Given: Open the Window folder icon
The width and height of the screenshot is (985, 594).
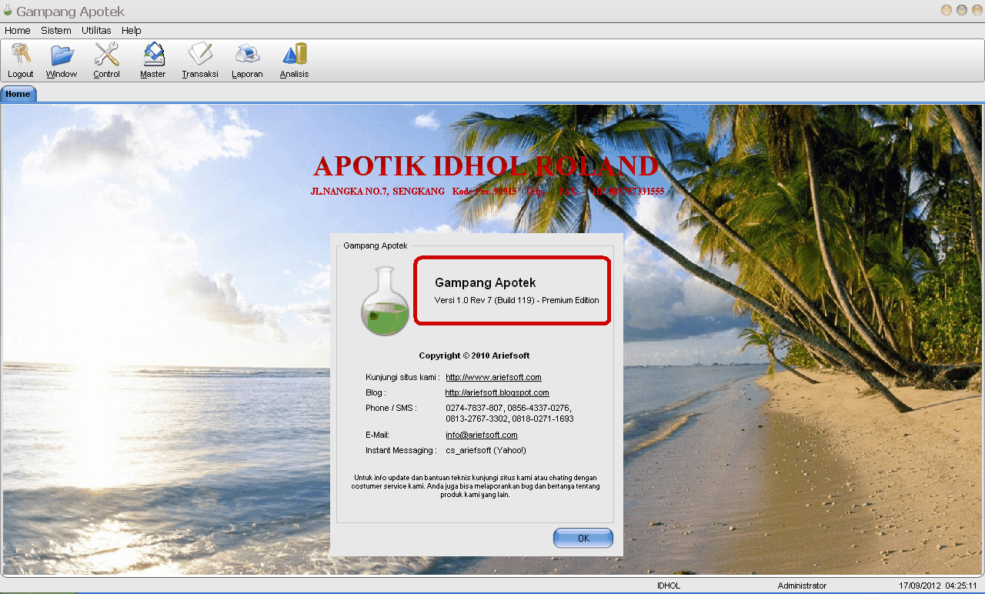Looking at the screenshot, I should [x=62, y=55].
